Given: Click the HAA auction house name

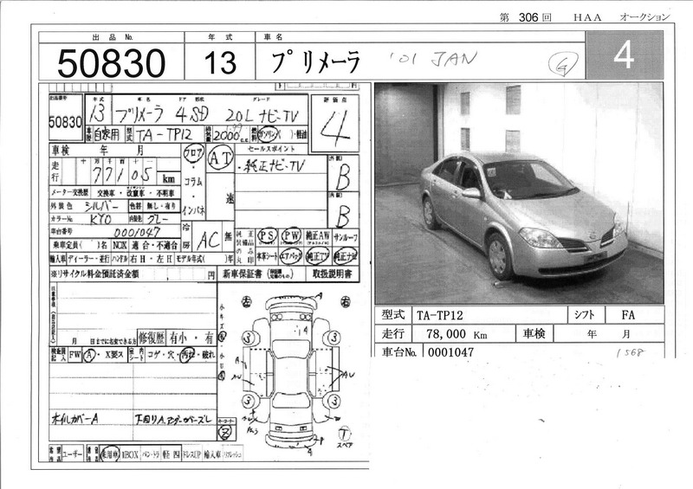Looking at the screenshot, I should tap(587, 17).
